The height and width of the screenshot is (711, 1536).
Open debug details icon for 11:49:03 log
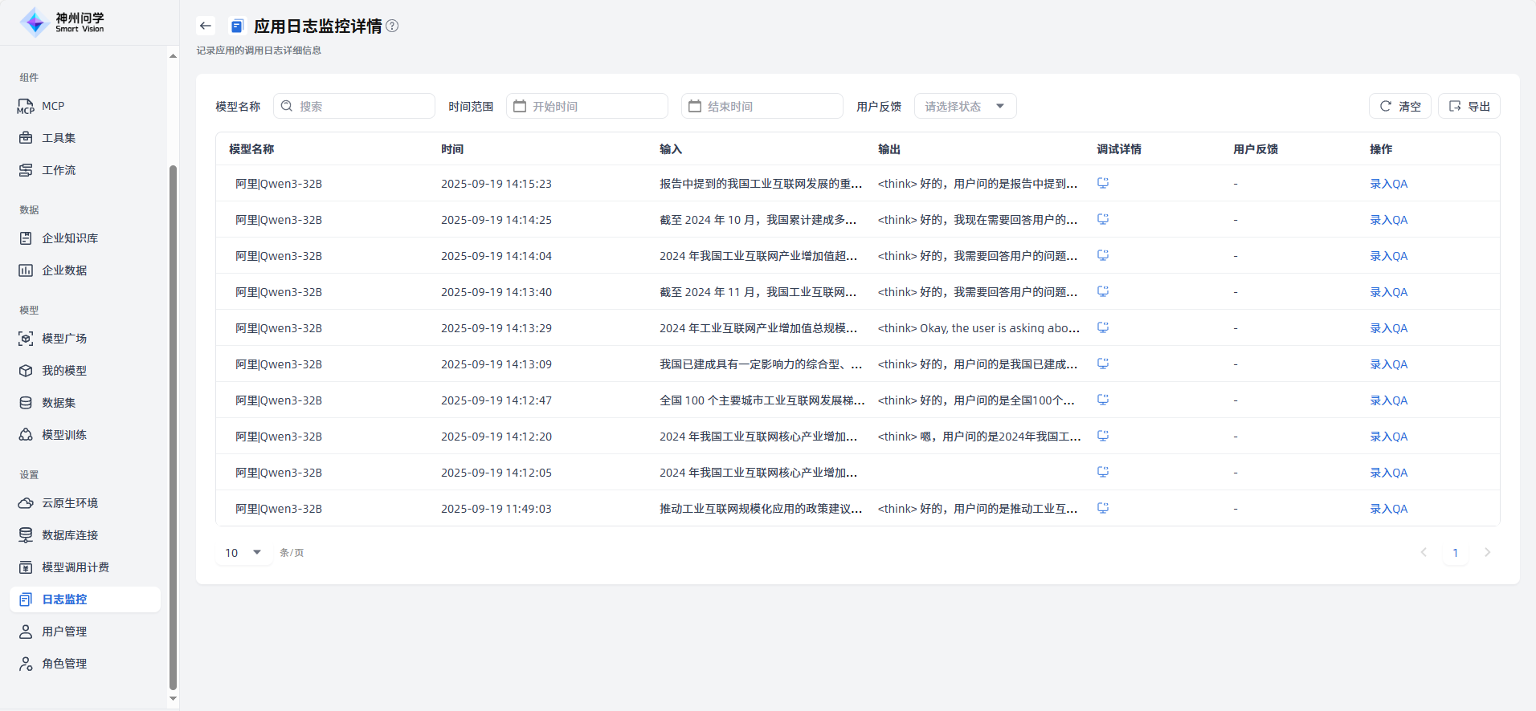(1103, 508)
